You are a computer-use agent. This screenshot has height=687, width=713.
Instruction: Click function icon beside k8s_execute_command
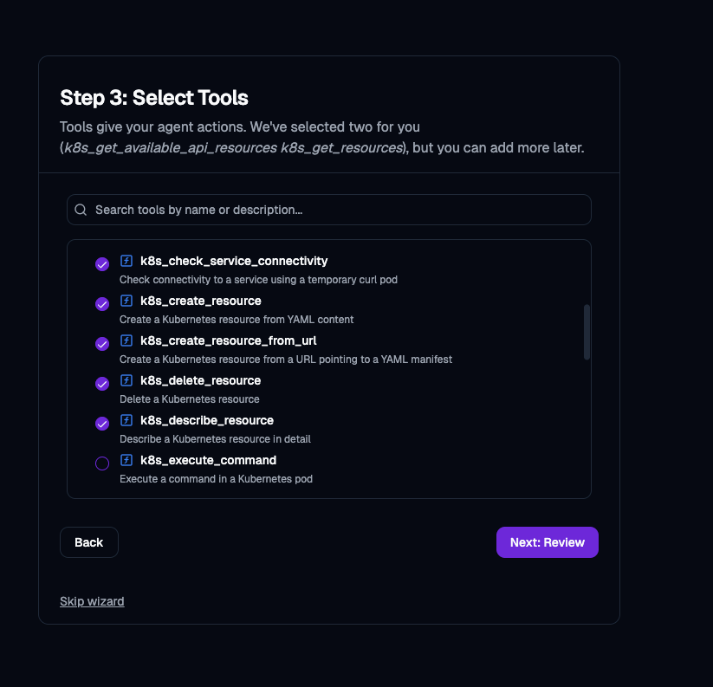(126, 460)
